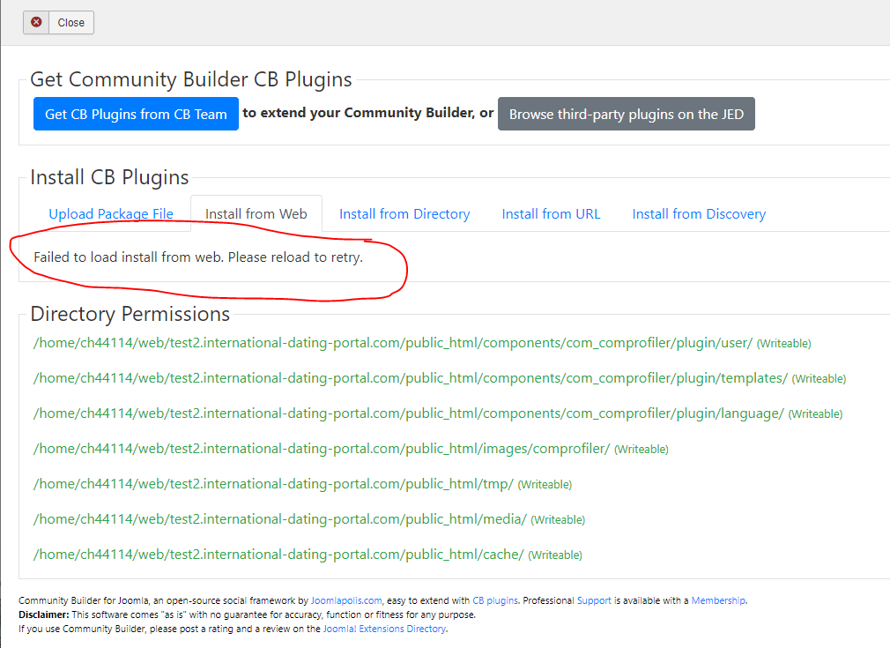Click 'to extend your Community Builder, or' text

[368, 113]
